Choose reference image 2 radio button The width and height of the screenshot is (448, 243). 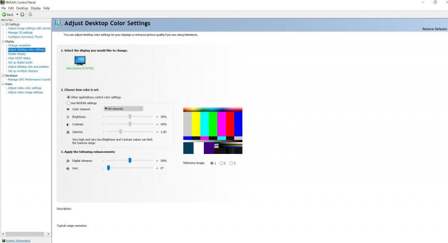coord(222,163)
